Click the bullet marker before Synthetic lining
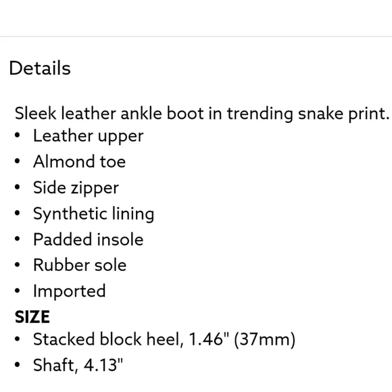 [x=18, y=213]
